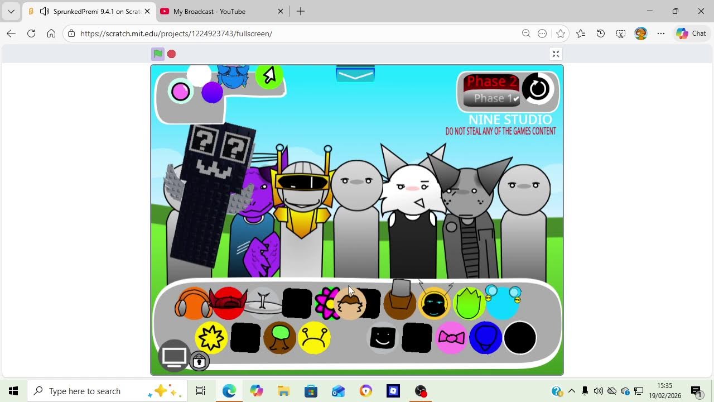714x402 pixels.
Task: Close the My Broadcast YouTube tab
Action: pos(281,11)
